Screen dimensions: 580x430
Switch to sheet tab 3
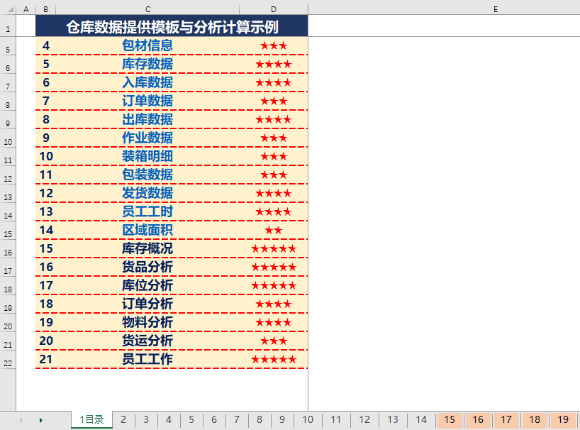[x=146, y=419]
